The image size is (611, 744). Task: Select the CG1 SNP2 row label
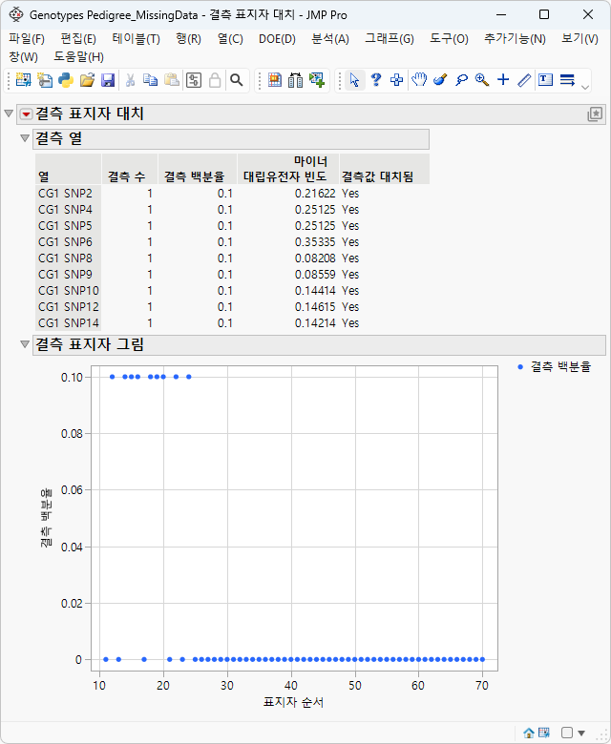65,194
